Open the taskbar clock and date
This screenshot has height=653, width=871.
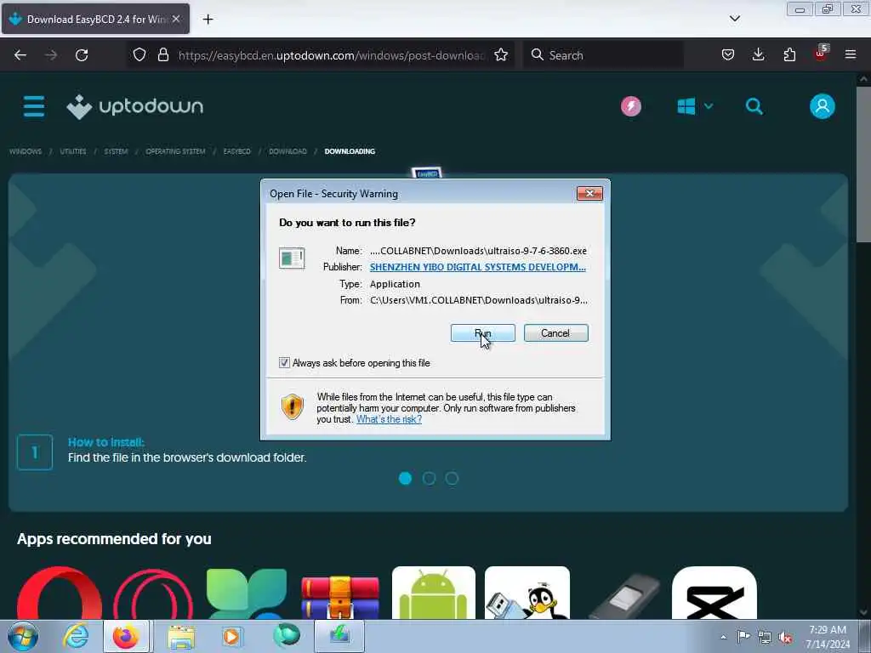[x=828, y=637]
